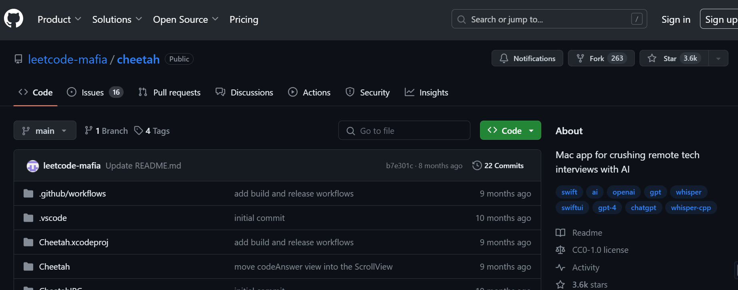Expand the main branch selector dropdown
Viewport: 738px width, 290px height.
[45, 131]
